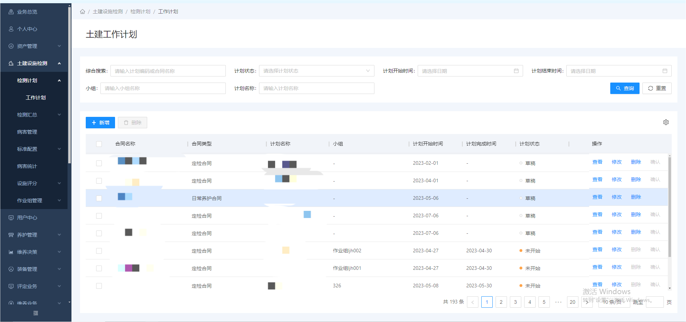Screen dimensions: 686x322
Task: Click 土建设施检测 in the breadcrumb
Action: 108,11
